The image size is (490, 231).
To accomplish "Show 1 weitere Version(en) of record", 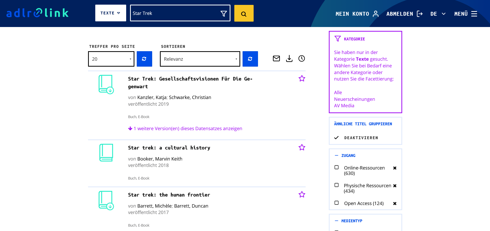I will (185, 129).
